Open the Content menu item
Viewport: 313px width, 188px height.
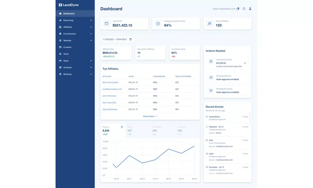click(75, 47)
